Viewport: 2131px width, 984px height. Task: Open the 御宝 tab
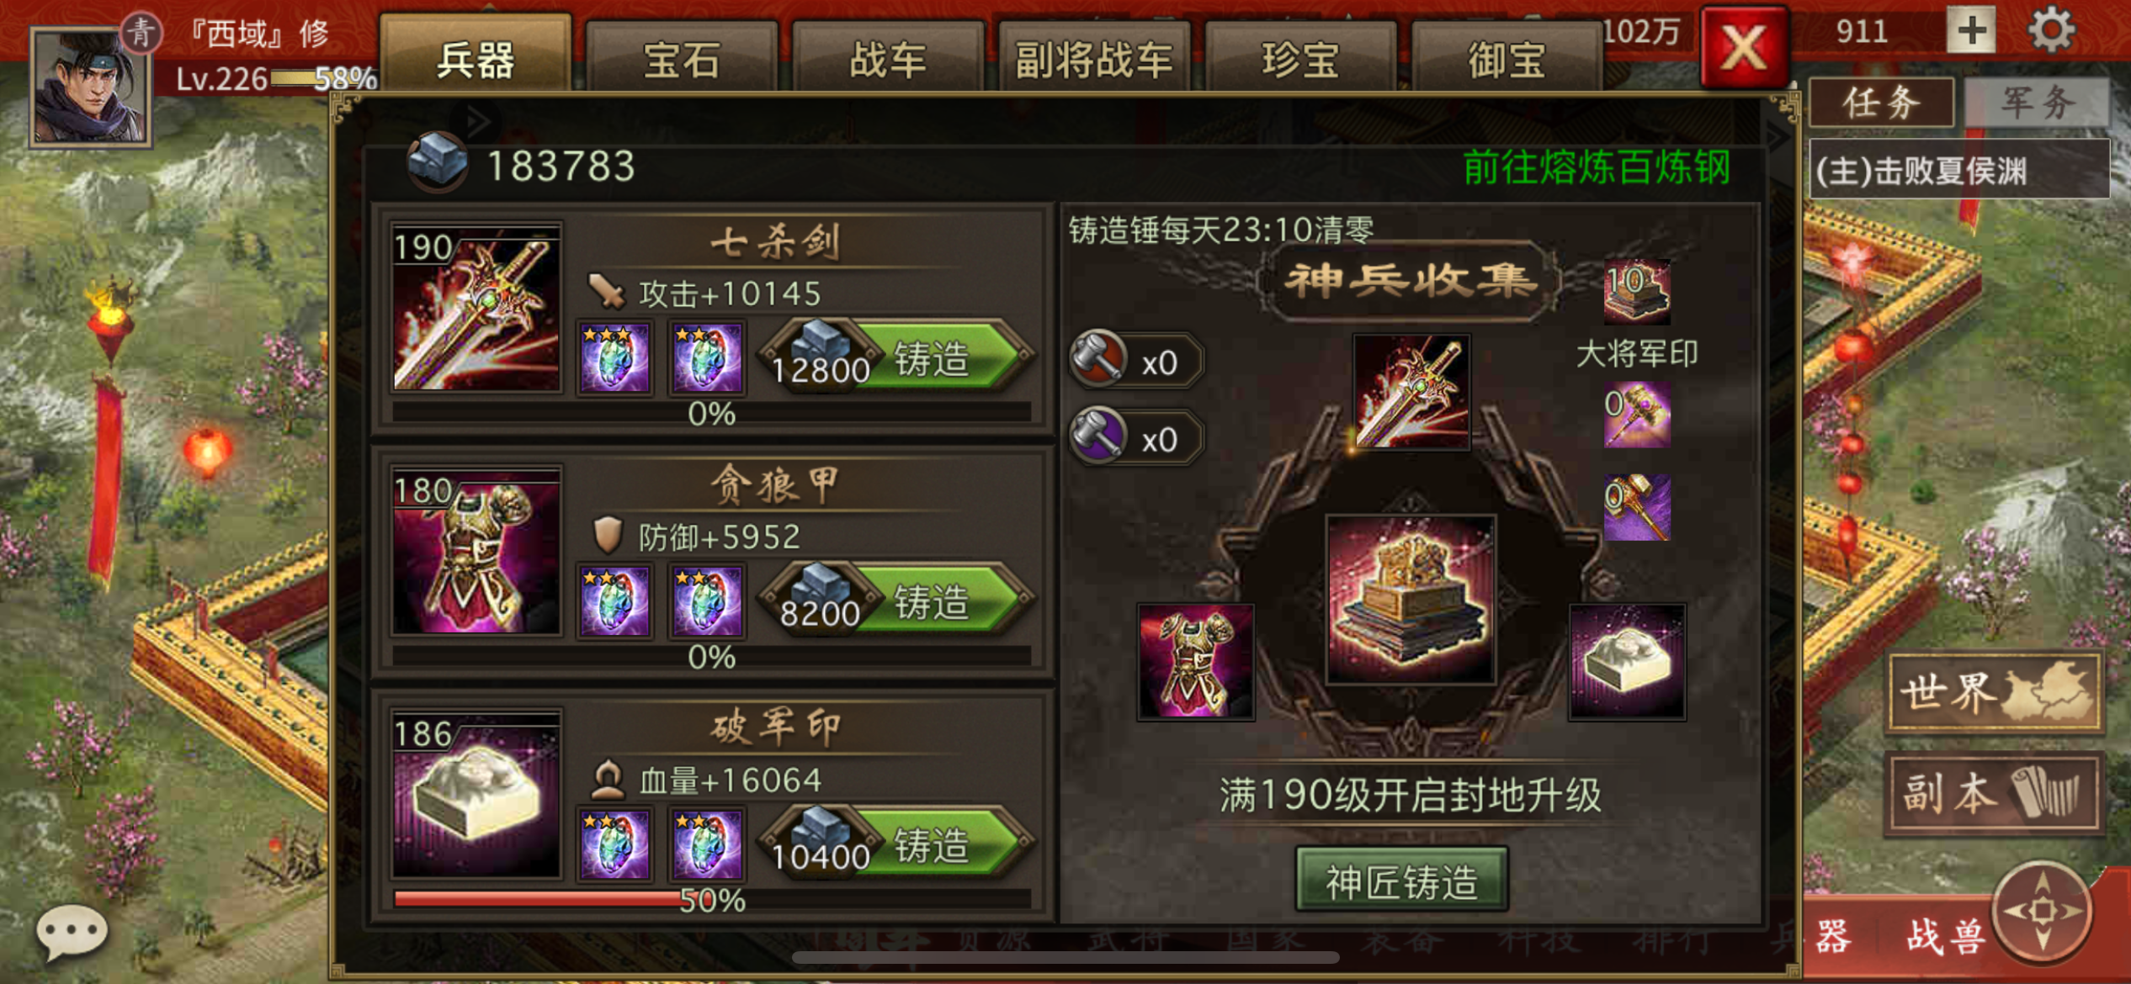[1506, 59]
